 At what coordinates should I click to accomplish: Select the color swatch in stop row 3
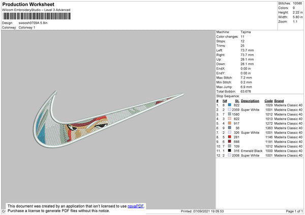tap(230, 114)
